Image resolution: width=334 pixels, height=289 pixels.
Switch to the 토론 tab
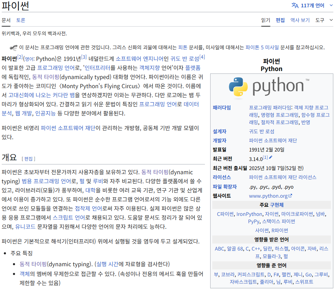coord(21,20)
